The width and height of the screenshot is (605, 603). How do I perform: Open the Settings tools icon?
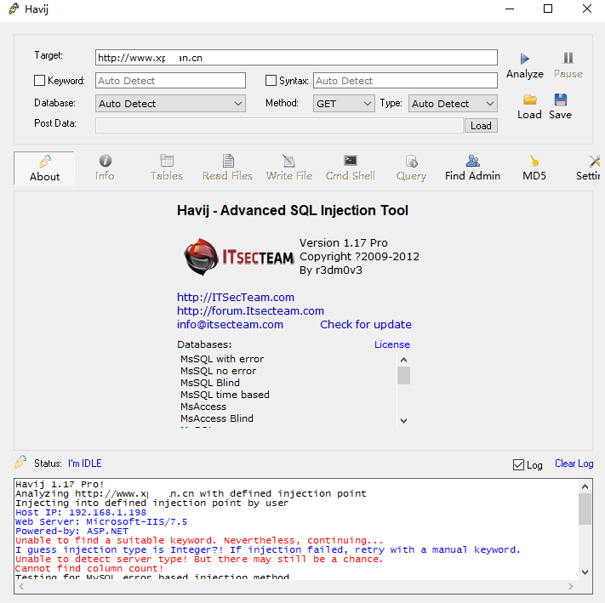click(x=594, y=161)
